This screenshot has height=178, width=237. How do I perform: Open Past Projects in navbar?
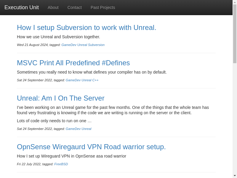[103, 7]
